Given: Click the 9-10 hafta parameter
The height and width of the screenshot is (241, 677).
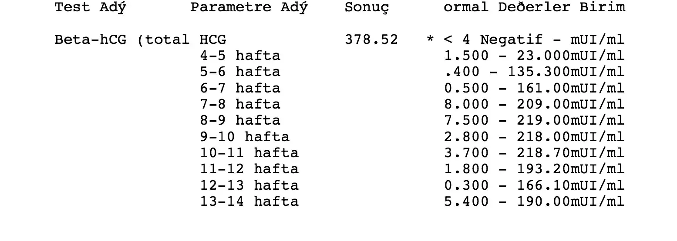Looking at the screenshot, I should pos(245,137).
